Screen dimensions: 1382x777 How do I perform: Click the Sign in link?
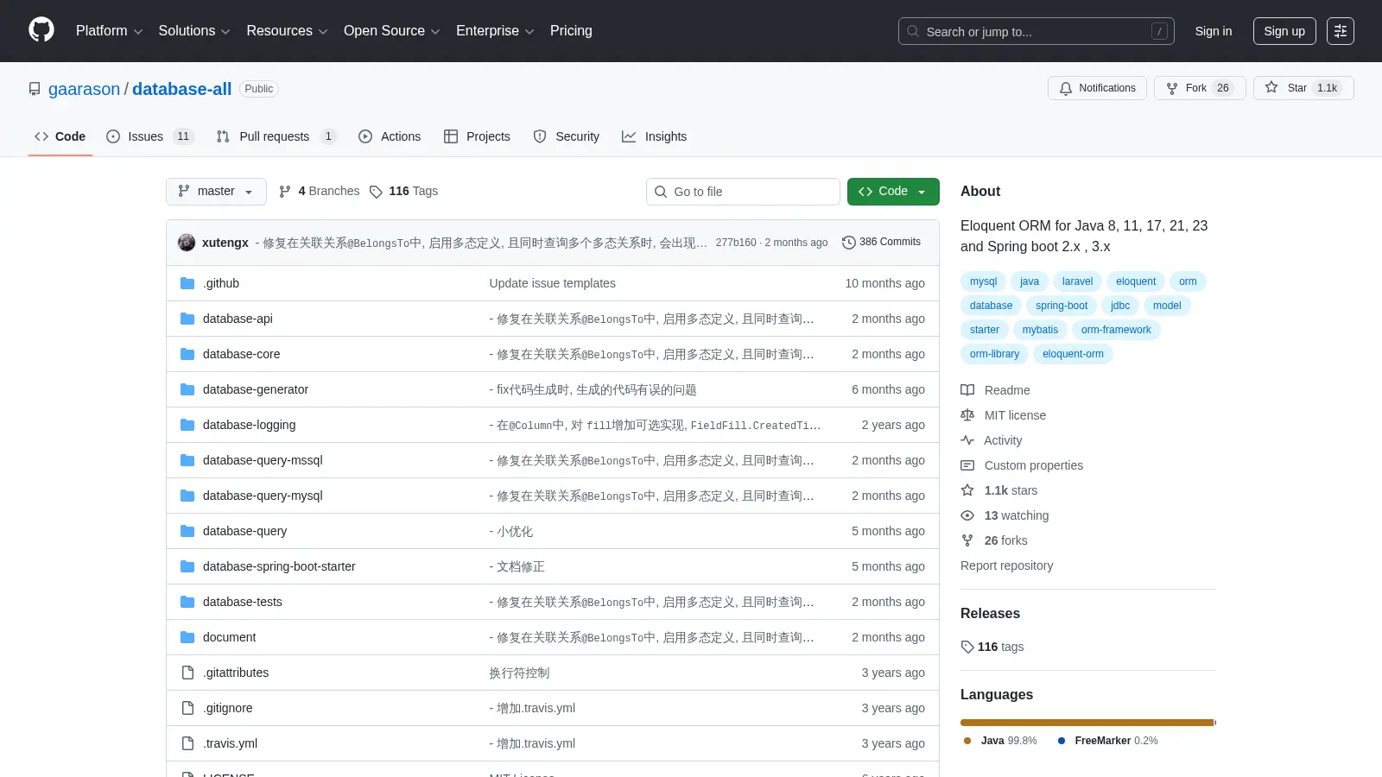1214,31
